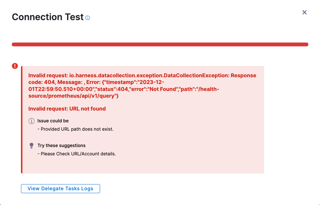Click the info icon beside Connection Test title
320x205 pixels.
coord(88,18)
